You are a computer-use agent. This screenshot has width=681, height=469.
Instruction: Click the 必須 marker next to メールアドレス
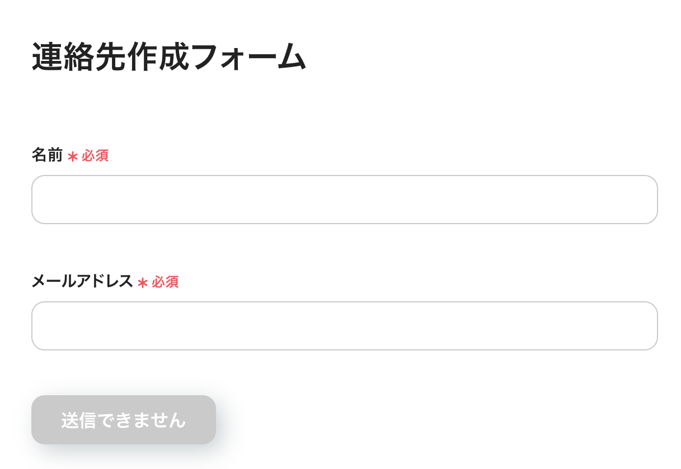pos(165,282)
